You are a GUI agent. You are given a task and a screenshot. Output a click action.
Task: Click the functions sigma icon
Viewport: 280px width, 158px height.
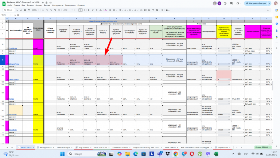[162, 10]
